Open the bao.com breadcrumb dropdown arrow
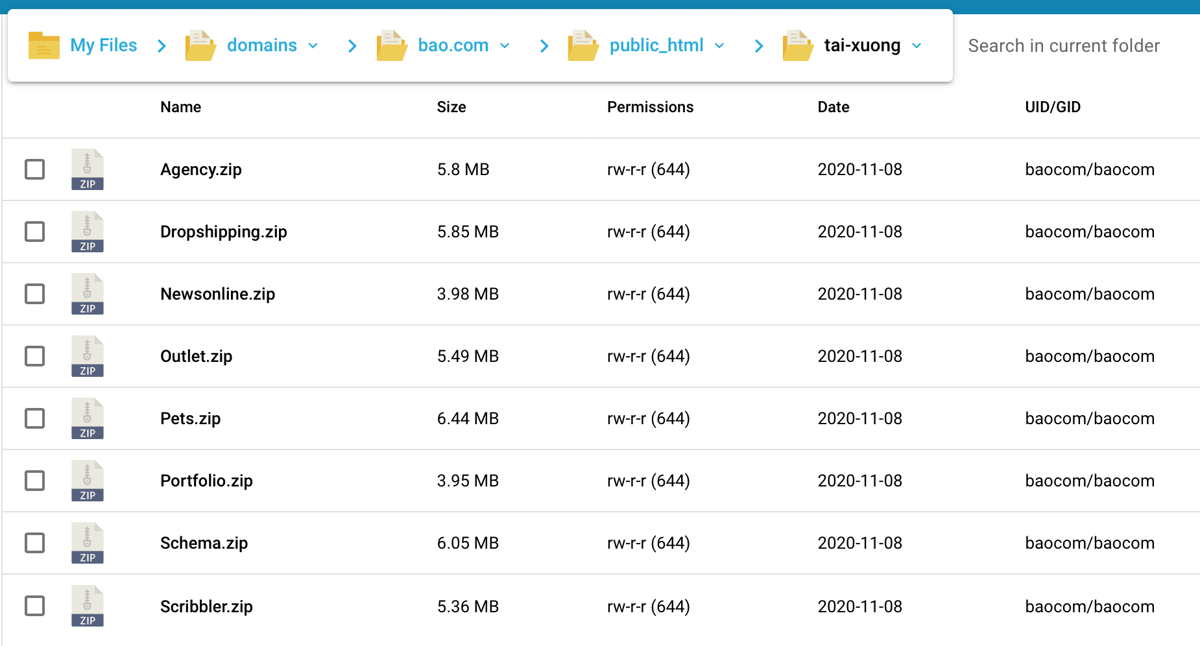 tap(505, 45)
